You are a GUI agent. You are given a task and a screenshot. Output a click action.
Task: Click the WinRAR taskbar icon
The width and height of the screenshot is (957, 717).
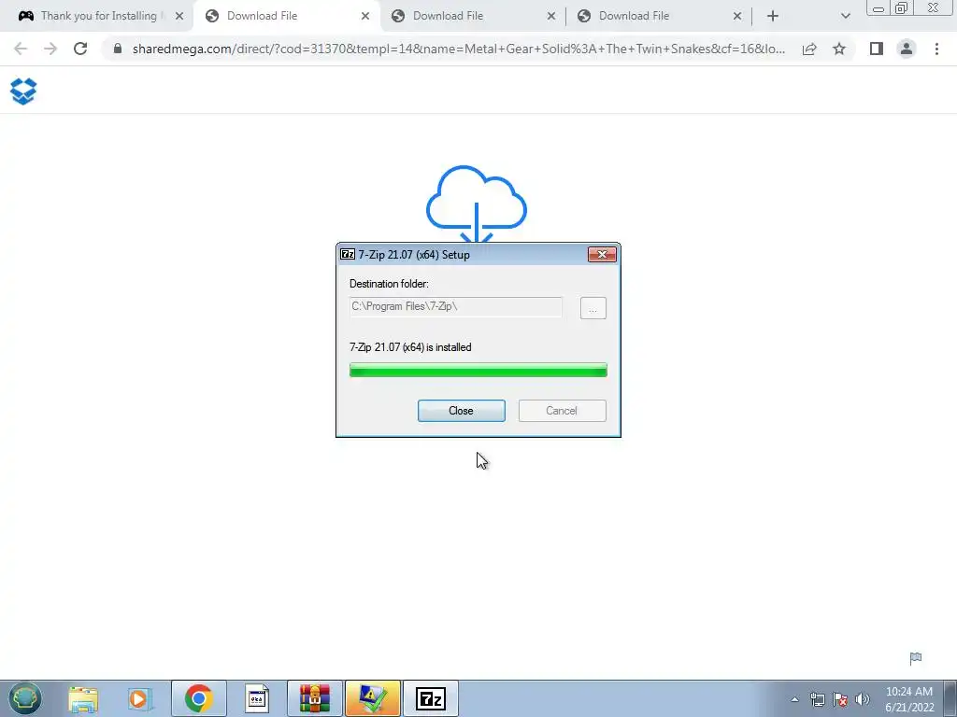coord(315,698)
